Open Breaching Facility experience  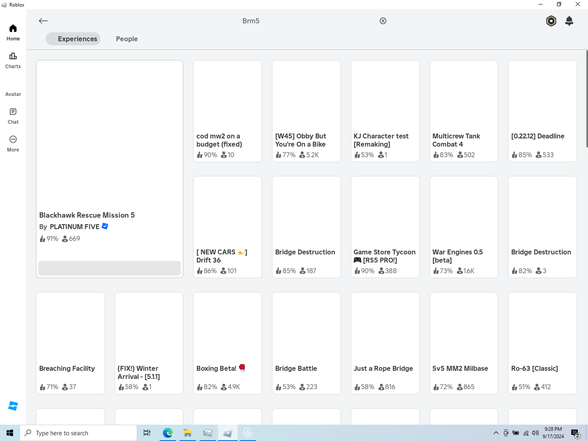point(70,343)
